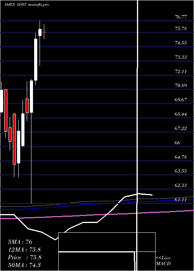Click the 61.11 price axis label
Viewport: 194px width, 271px height.
click(181, 200)
